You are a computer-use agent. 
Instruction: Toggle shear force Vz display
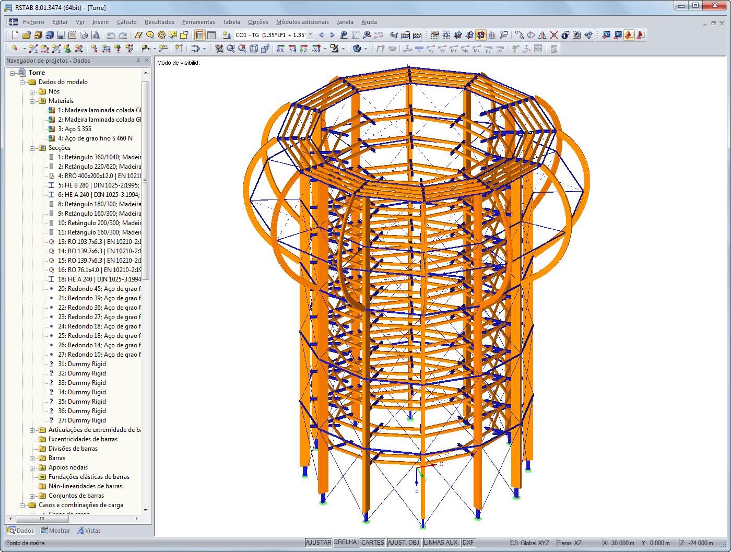(442, 49)
